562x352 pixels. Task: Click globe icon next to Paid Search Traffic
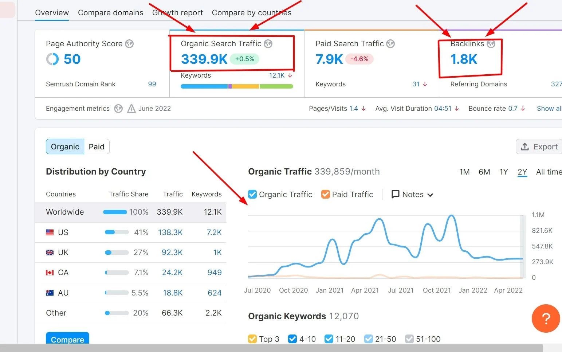pyautogui.click(x=390, y=44)
